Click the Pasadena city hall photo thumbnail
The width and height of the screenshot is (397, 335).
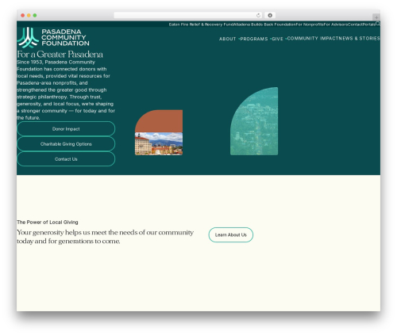(x=159, y=143)
